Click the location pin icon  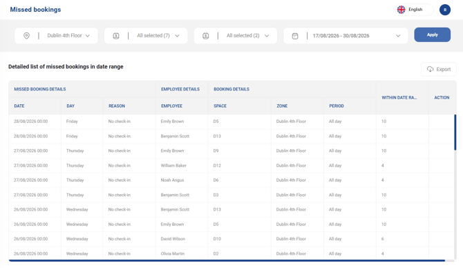(26, 36)
